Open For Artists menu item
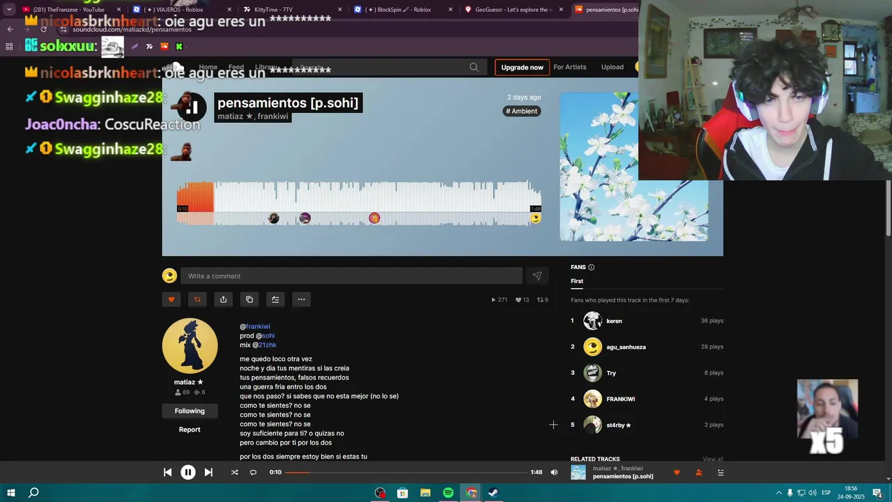This screenshot has width=892, height=502. pyautogui.click(x=570, y=67)
